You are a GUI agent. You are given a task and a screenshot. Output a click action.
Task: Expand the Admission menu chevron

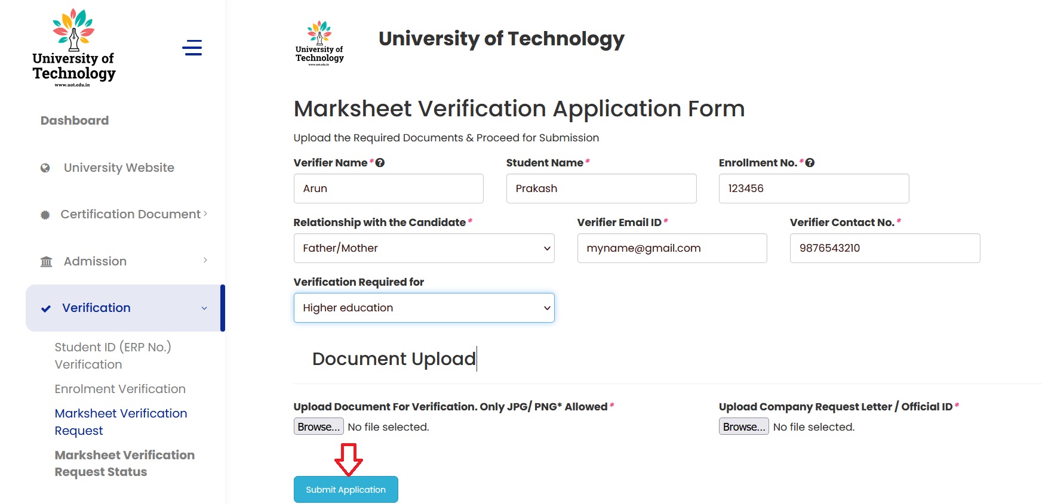(205, 260)
